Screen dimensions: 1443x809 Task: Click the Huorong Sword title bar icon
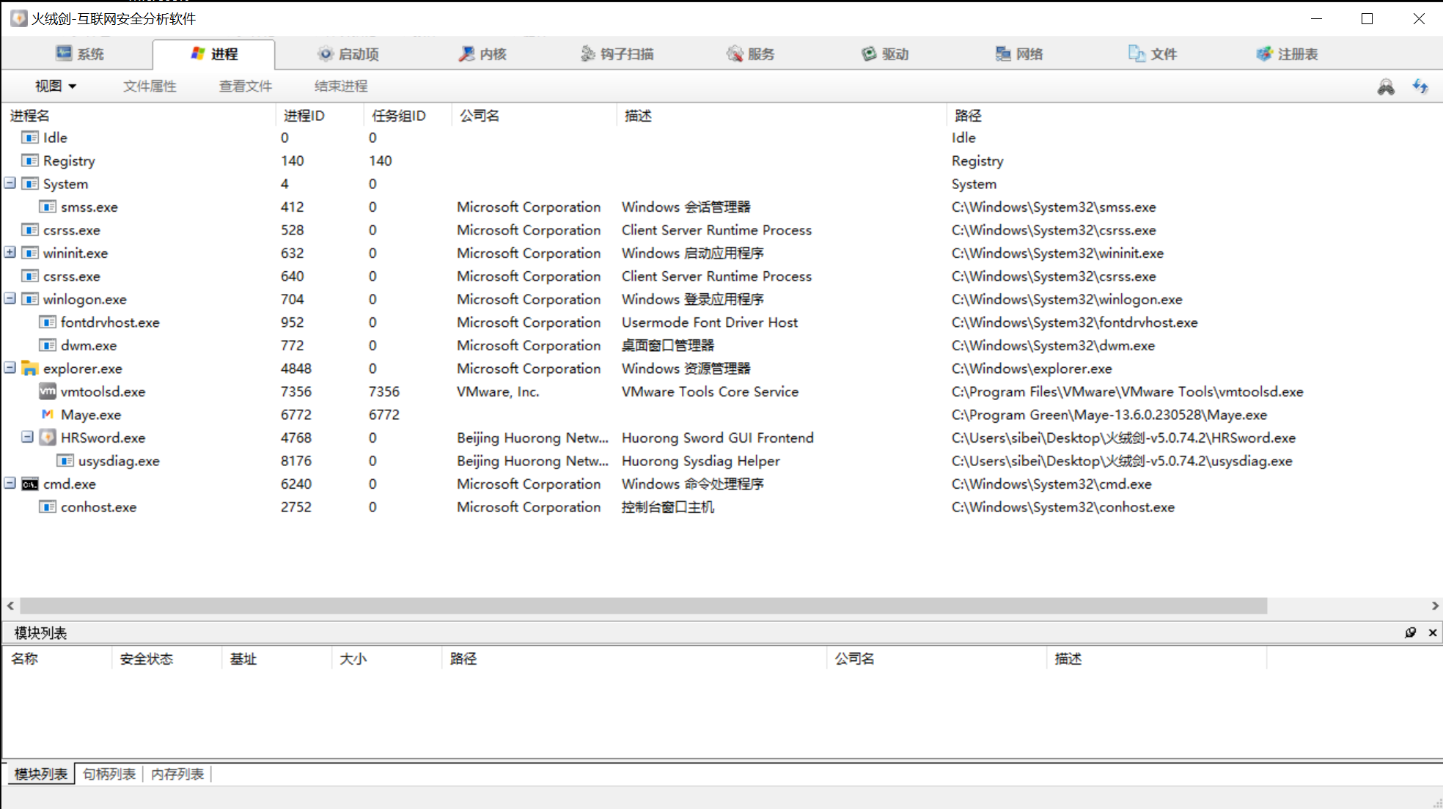tap(19, 18)
